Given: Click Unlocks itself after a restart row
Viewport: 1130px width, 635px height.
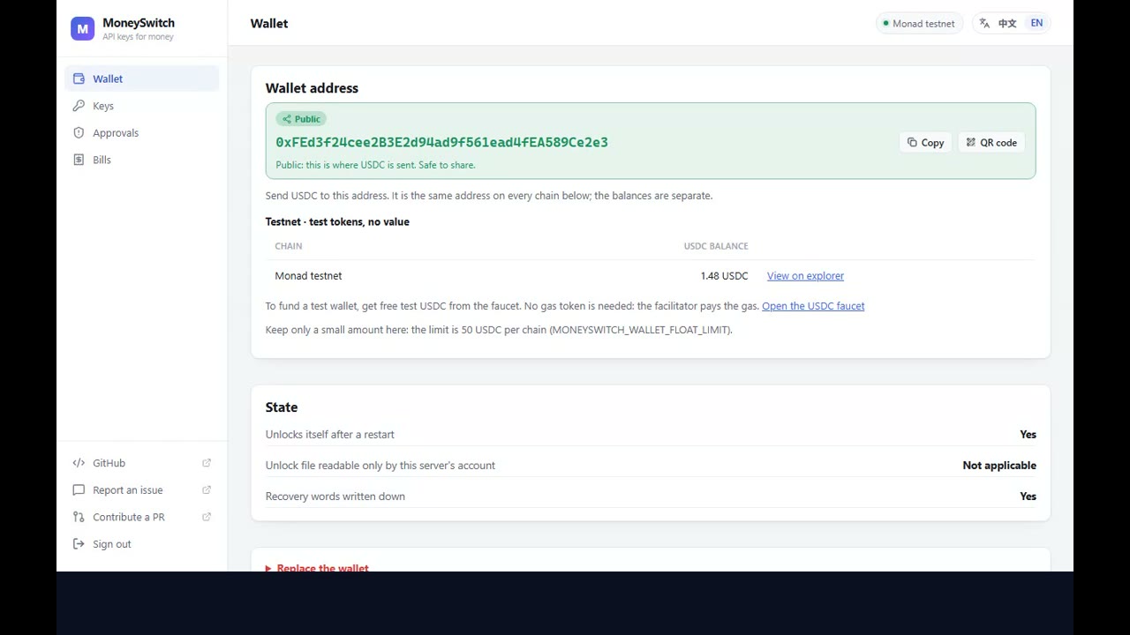Looking at the screenshot, I should (x=651, y=435).
